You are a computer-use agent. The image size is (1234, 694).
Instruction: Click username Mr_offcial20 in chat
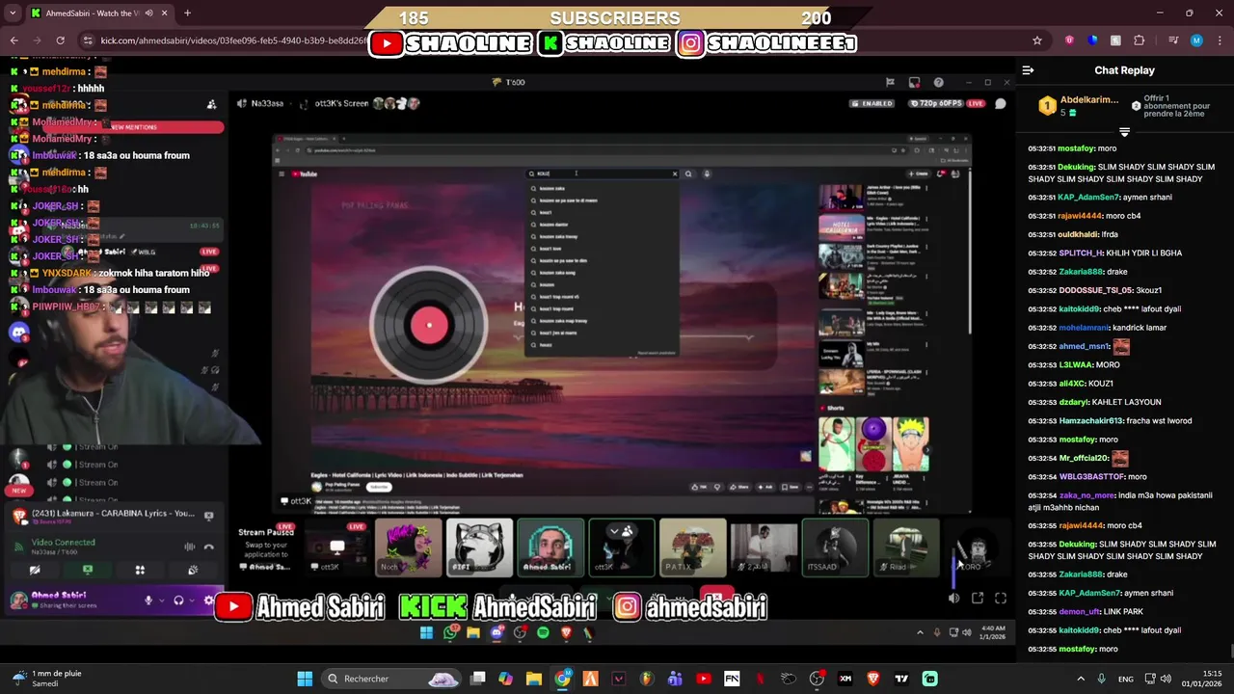click(x=1084, y=458)
